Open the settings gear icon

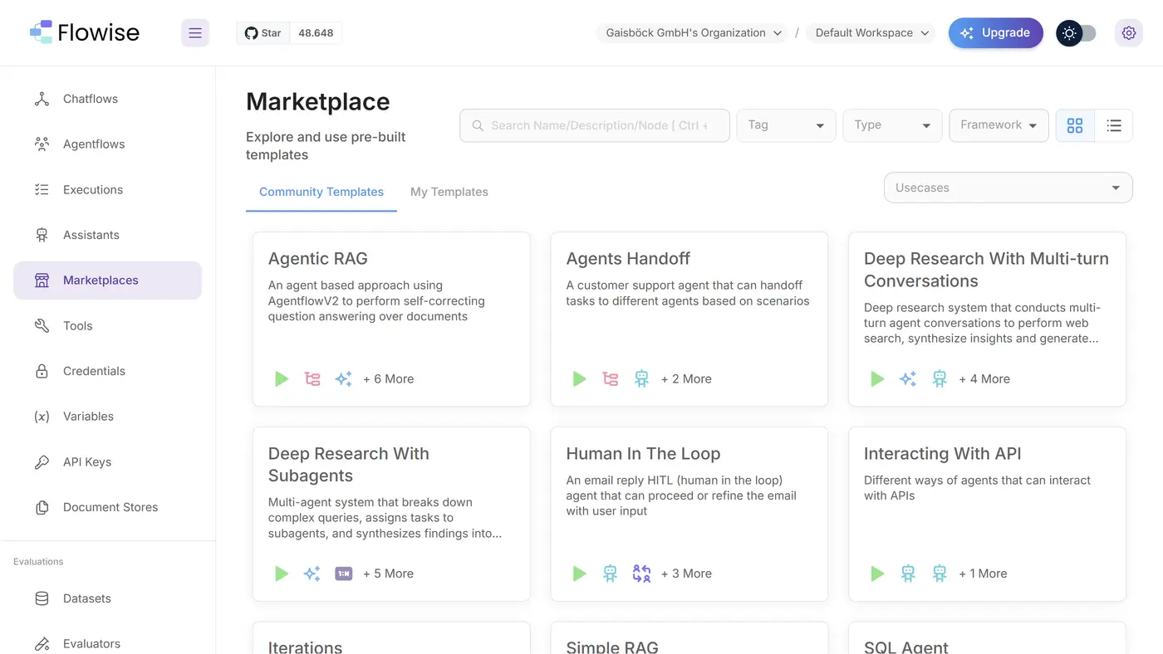1128,33
